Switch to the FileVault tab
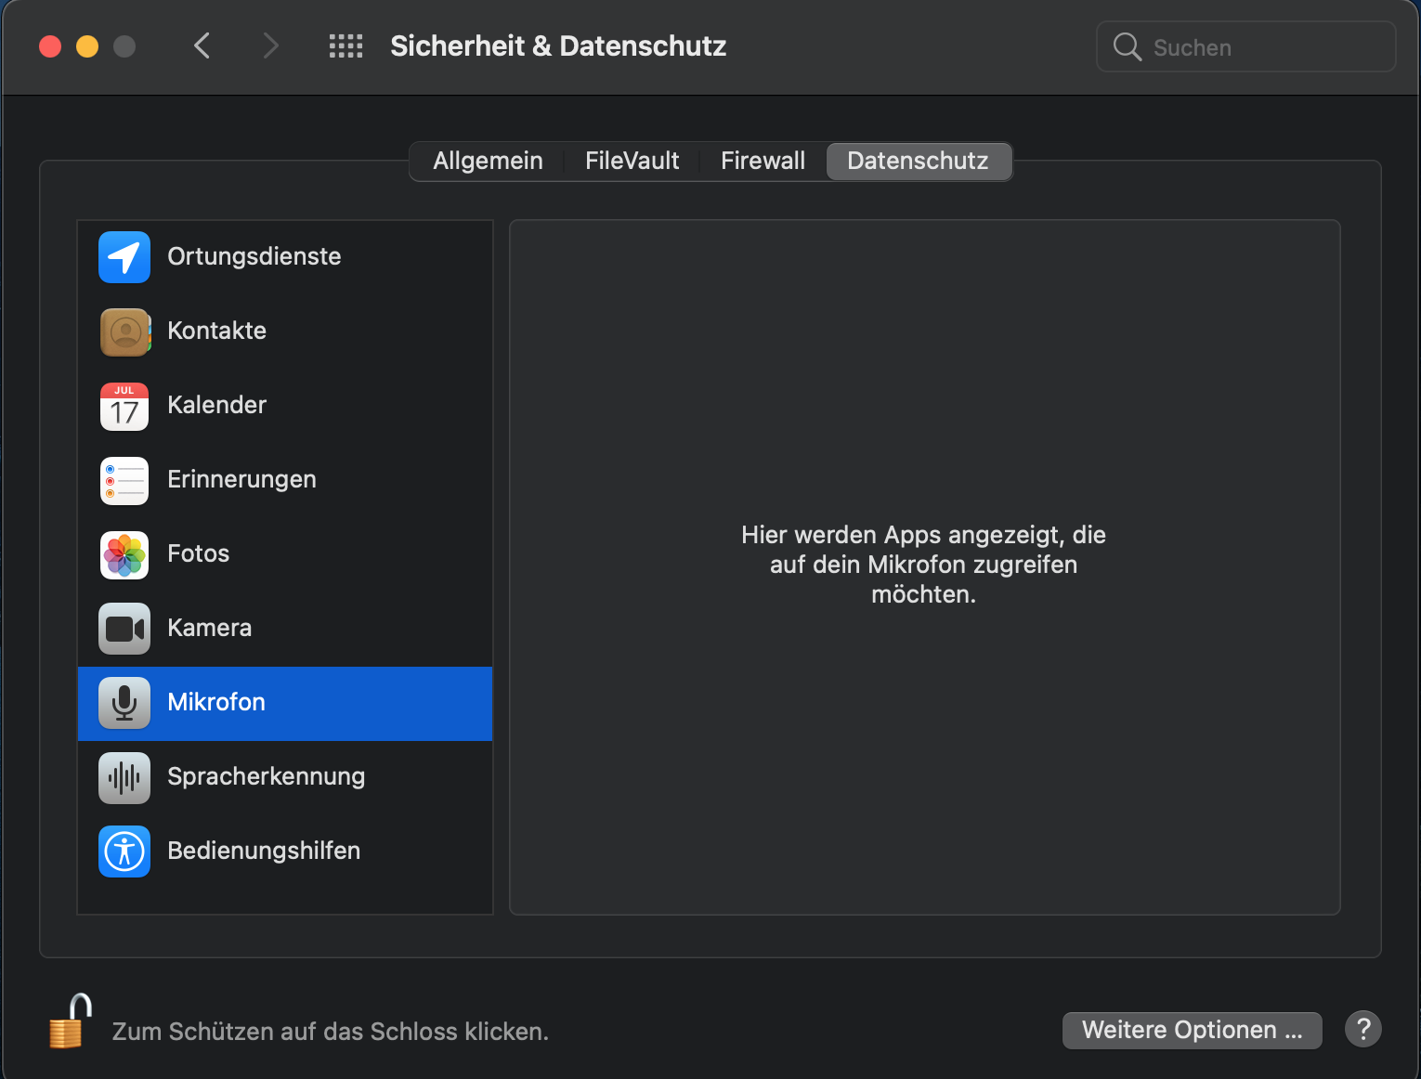Screen dimensions: 1421x1079 point(632,161)
